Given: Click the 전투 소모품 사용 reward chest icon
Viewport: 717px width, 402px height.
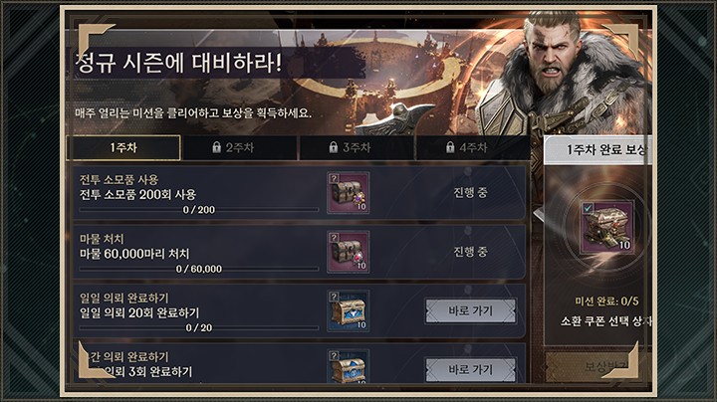Looking at the screenshot, I should tap(348, 193).
